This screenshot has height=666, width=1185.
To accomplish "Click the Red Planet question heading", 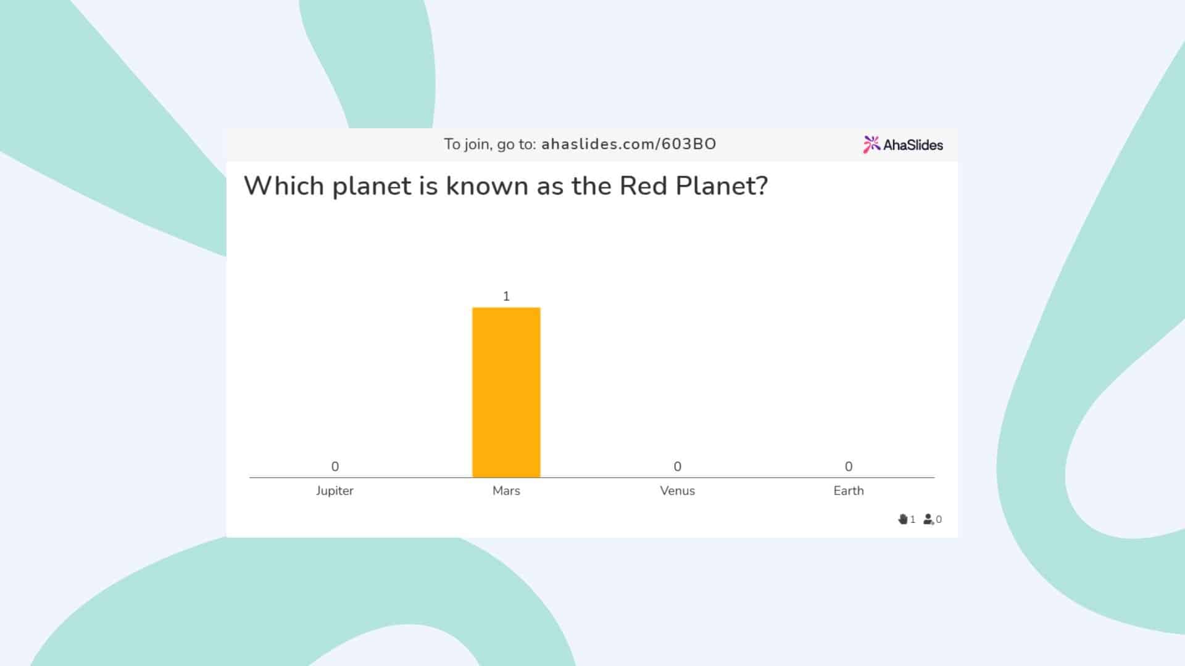I will (x=505, y=186).
